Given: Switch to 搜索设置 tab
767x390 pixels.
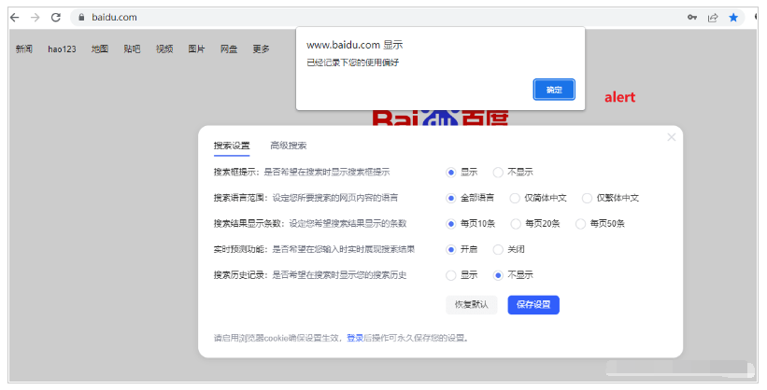Looking at the screenshot, I should pos(232,146).
